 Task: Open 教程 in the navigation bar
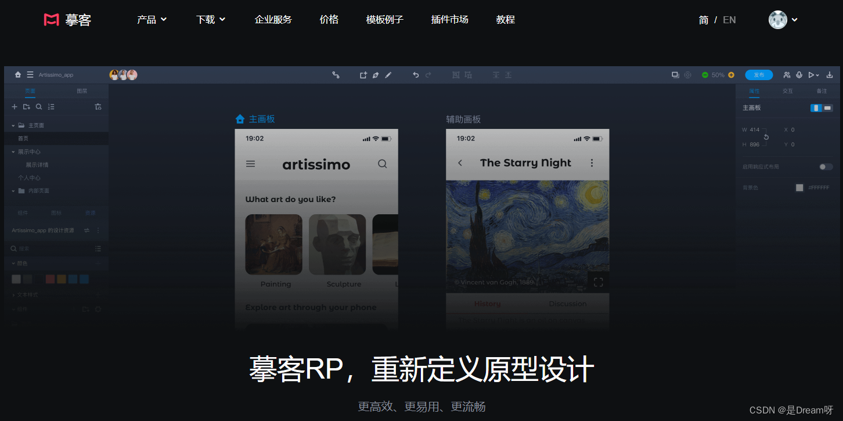click(x=506, y=20)
